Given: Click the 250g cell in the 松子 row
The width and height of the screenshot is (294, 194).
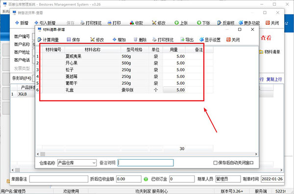Looking at the screenshot, I should pyautogui.click(x=135, y=70).
